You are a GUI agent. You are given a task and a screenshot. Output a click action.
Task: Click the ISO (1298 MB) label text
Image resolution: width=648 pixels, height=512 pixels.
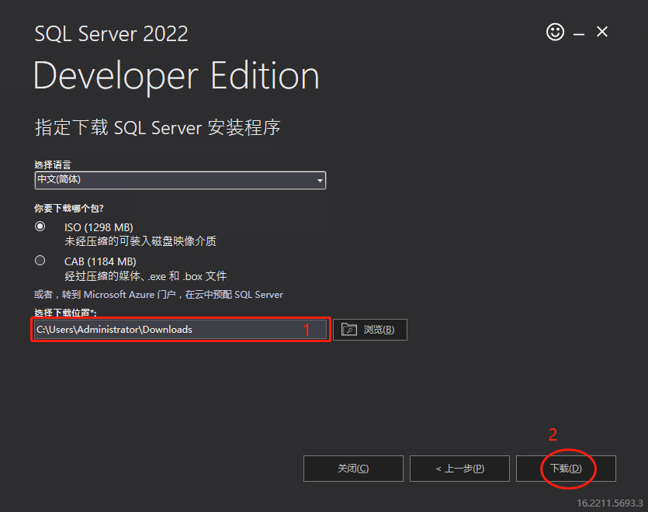99,227
